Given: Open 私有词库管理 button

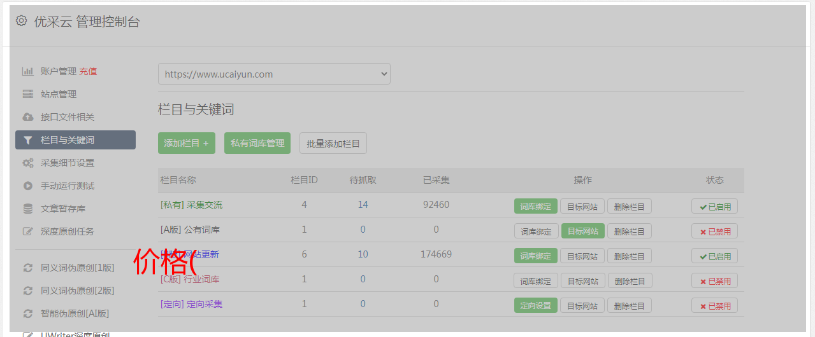Looking at the screenshot, I should [257, 143].
